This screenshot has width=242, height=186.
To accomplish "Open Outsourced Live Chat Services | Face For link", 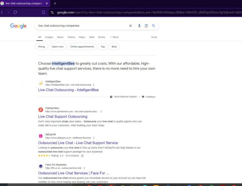I will pos(73,173).
